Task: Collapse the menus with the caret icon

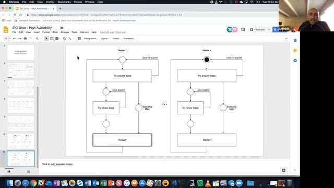Action: tap(287, 39)
